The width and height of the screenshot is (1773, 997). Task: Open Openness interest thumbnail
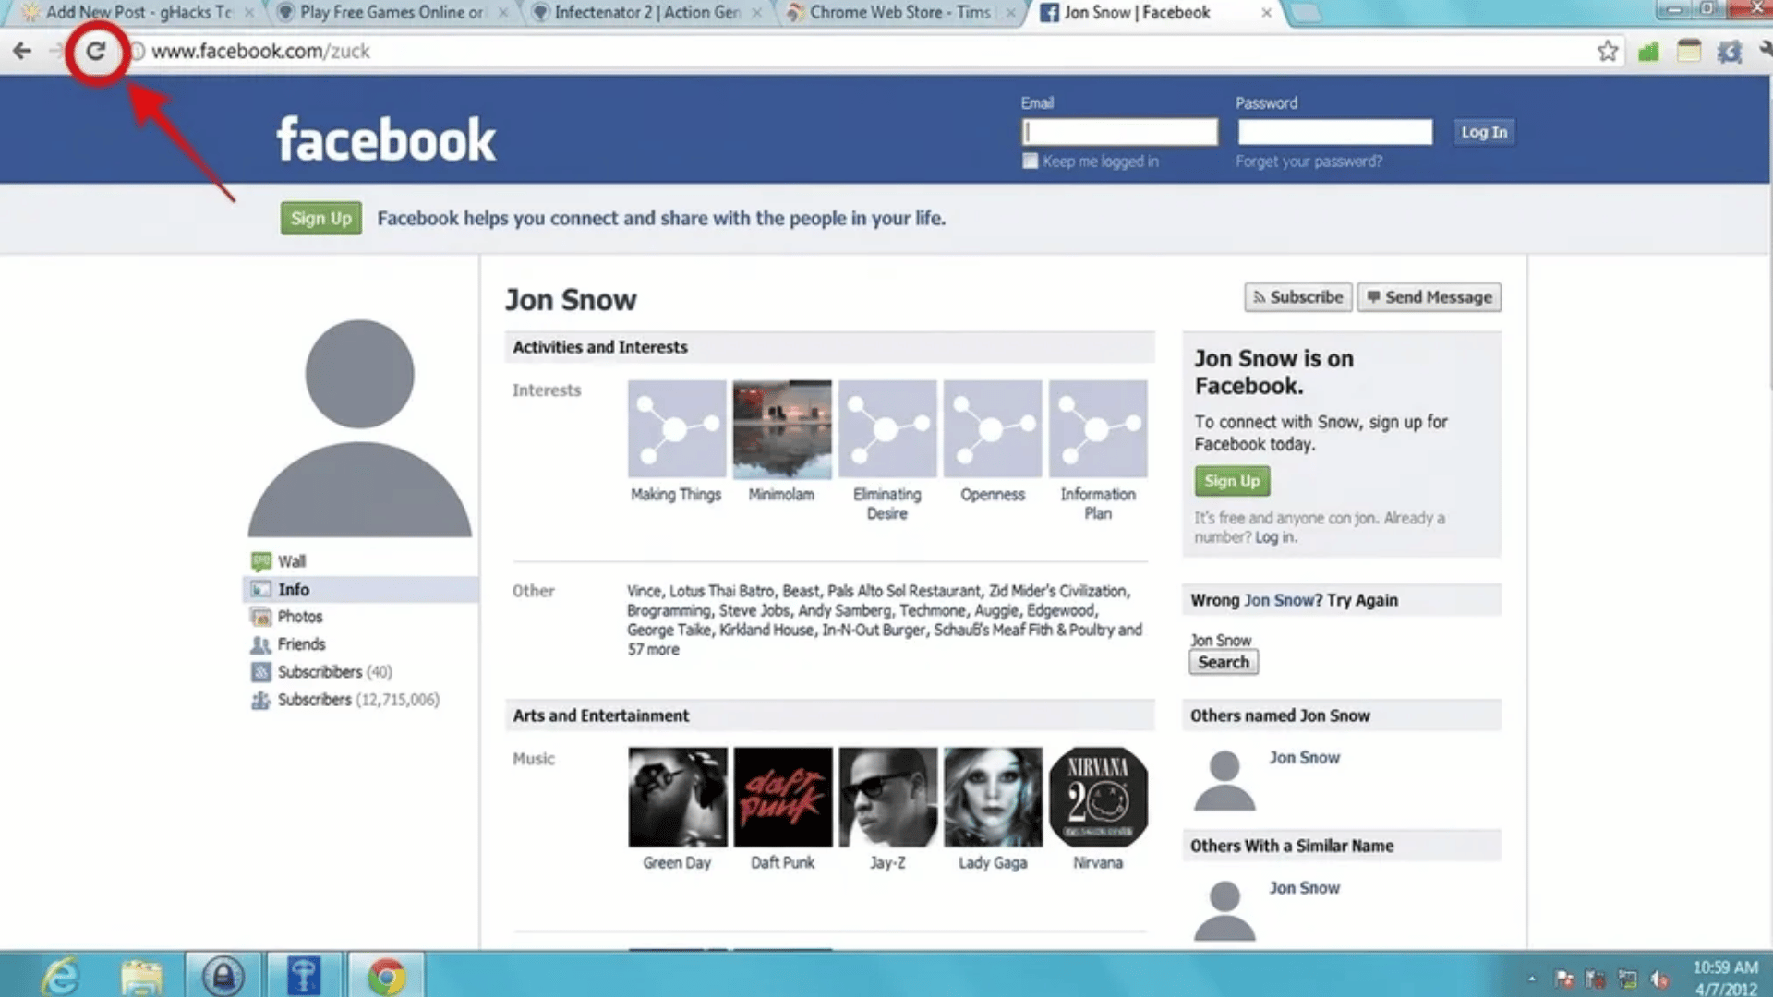pos(993,429)
